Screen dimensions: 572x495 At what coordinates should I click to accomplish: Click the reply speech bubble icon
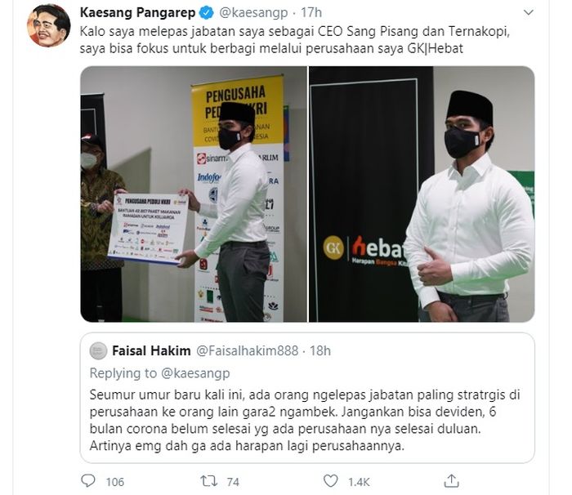[88, 481]
